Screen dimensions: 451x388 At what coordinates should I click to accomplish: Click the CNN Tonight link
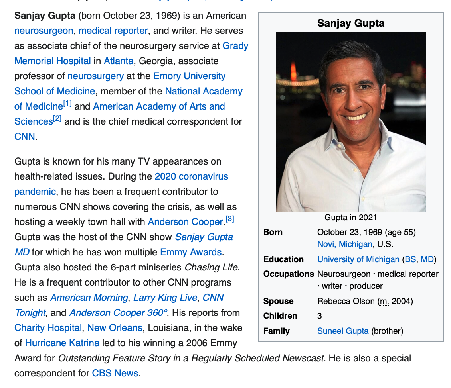click(x=213, y=298)
